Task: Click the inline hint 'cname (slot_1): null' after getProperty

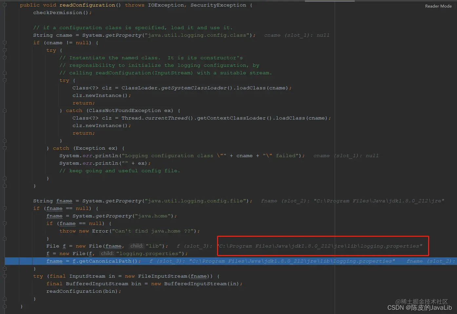Action: [x=297, y=35]
